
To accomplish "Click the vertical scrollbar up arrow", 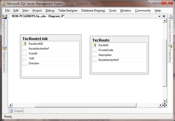I will tap(165, 21).
